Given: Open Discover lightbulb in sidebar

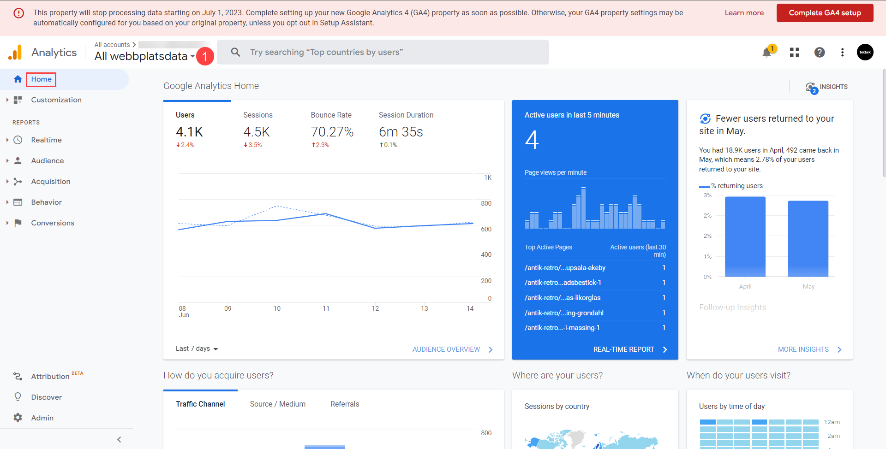Looking at the screenshot, I should coord(46,397).
